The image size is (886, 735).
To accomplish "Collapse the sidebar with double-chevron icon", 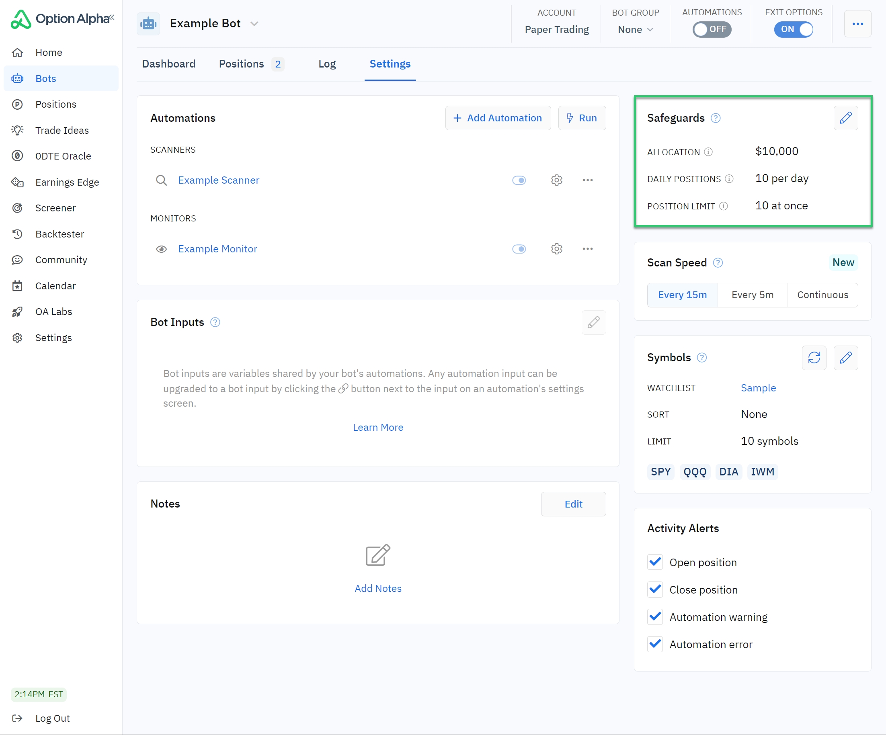I will tap(112, 17).
